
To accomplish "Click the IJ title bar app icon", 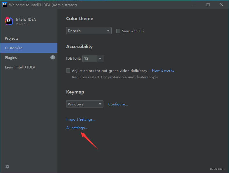I will click(x=5, y=5).
